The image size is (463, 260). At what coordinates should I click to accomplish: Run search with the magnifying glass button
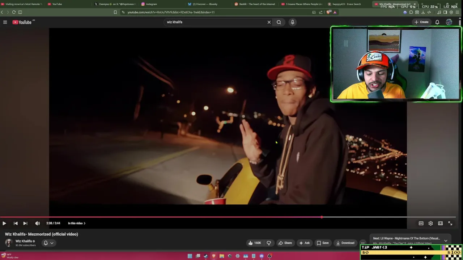(x=279, y=22)
